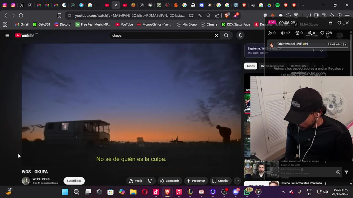Open Leo AI sparkle icon

tap(332, 15)
